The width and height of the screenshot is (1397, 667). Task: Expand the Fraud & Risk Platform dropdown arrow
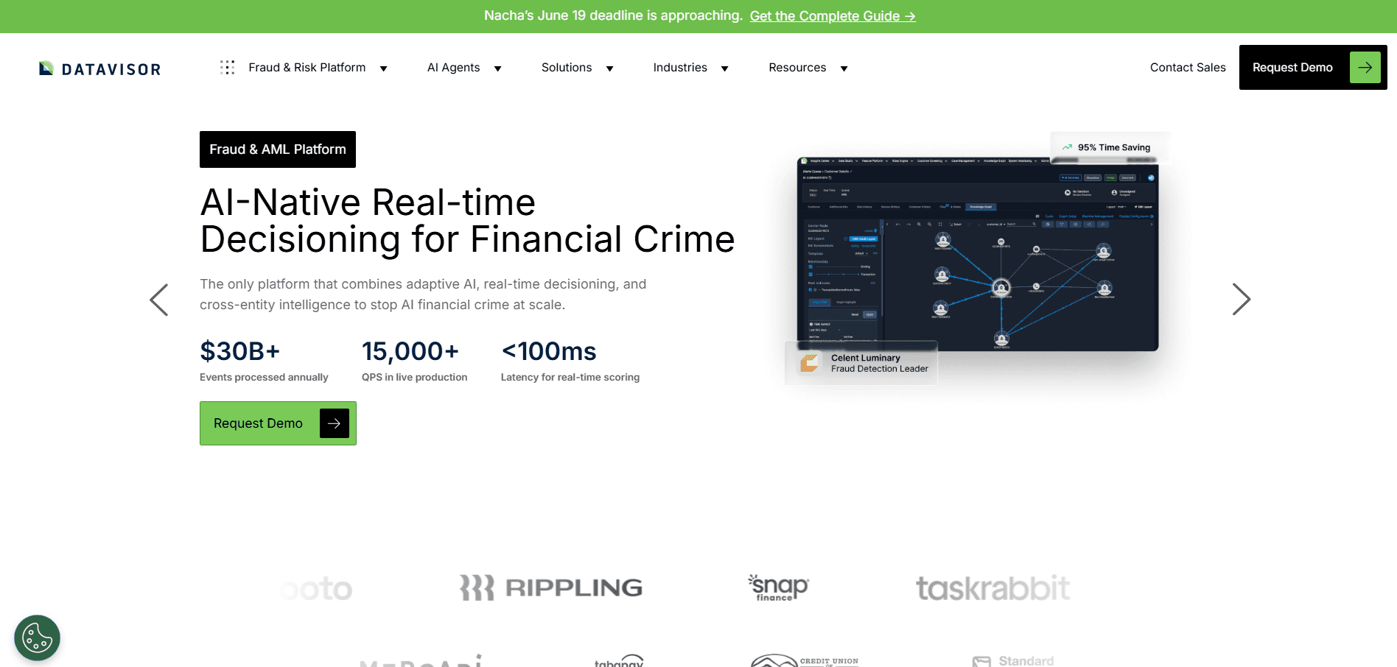coord(383,68)
